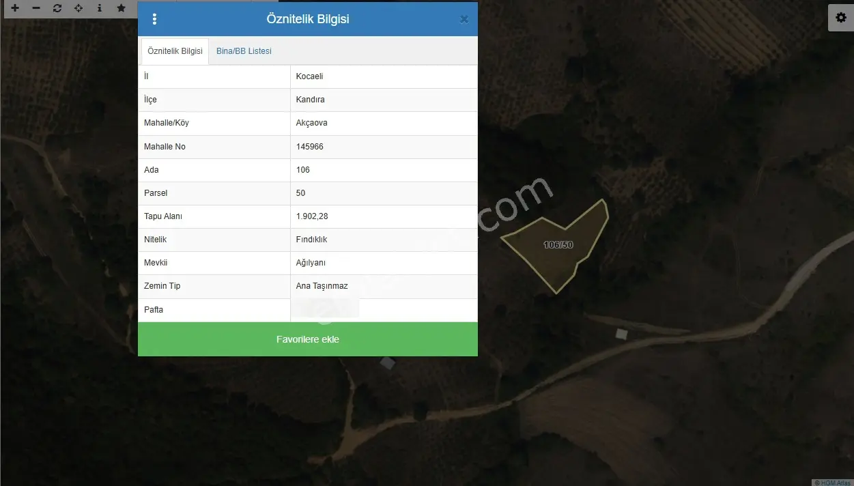Screen dimensions: 854x486
Task: Open settings gear icon
Action: tap(841, 18)
